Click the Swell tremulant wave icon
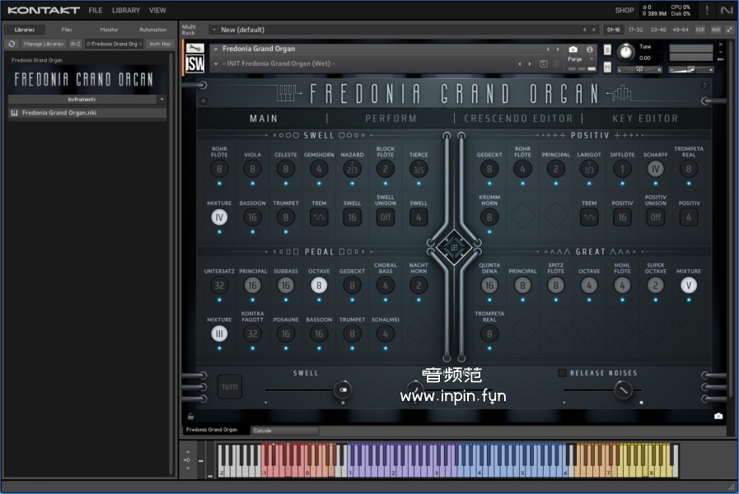The height and width of the screenshot is (494, 739). [x=319, y=217]
